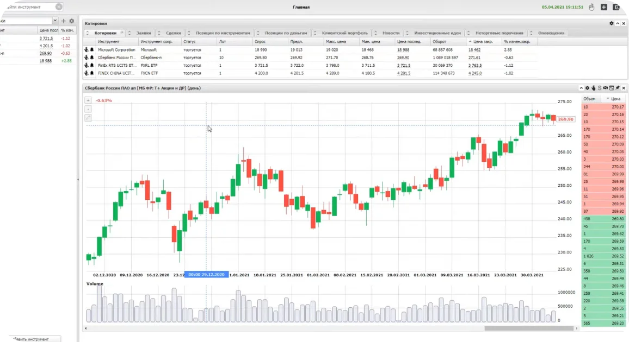Switch to the Заявки tab
Viewport: 629px width, 342px height.
click(x=144, y=33)
